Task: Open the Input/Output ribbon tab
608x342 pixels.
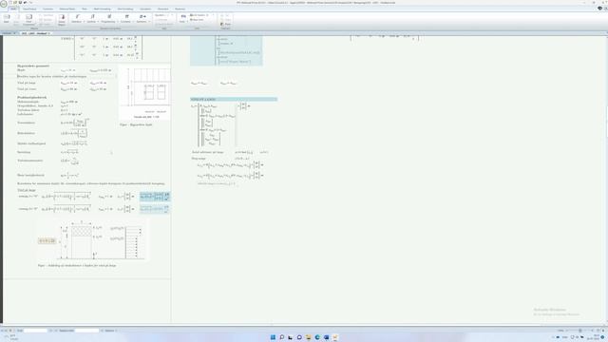Action: pos(29,9)
